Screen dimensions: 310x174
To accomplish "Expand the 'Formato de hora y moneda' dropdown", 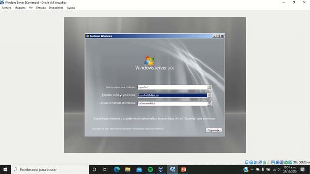I will pyautogui.click(x=209, y=95).
